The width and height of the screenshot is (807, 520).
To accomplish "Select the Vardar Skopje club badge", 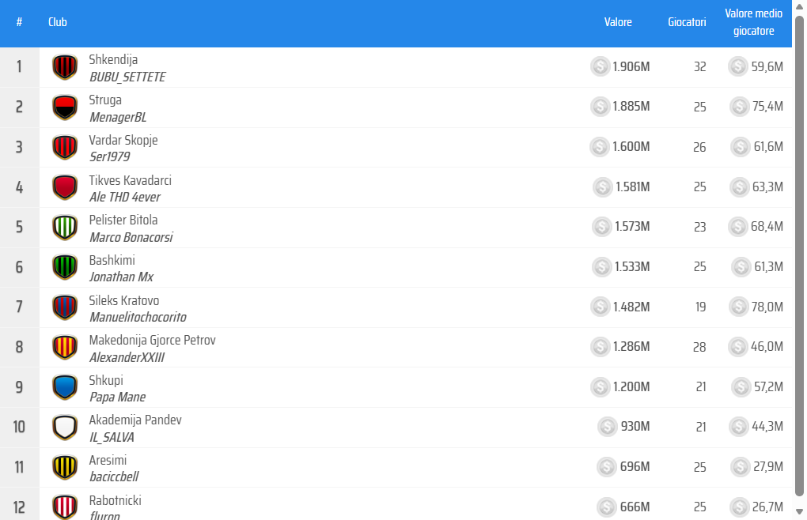I will [x=64, y=147].
